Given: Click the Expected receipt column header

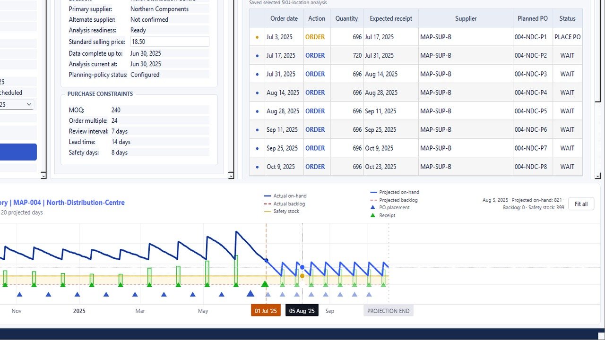Looking at the screenshot, I should (x=391, y=18).
